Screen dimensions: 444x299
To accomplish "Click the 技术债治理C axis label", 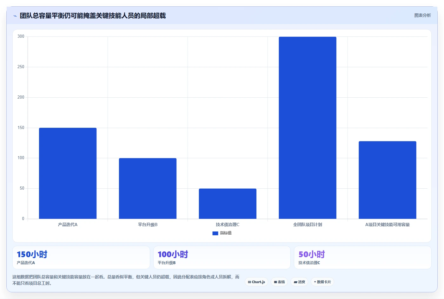I will (x=228, y=224).
